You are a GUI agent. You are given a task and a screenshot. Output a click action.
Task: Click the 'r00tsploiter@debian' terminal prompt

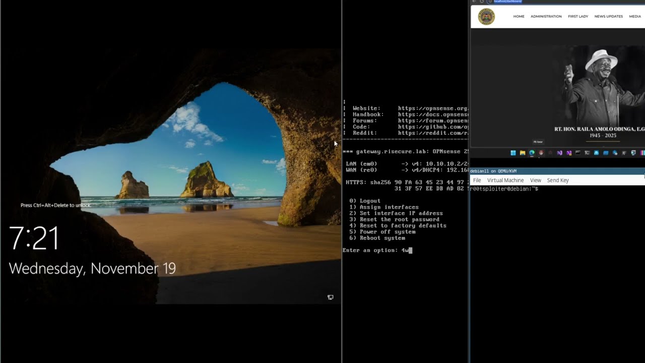pyautogui.click(x=504, y=189)
